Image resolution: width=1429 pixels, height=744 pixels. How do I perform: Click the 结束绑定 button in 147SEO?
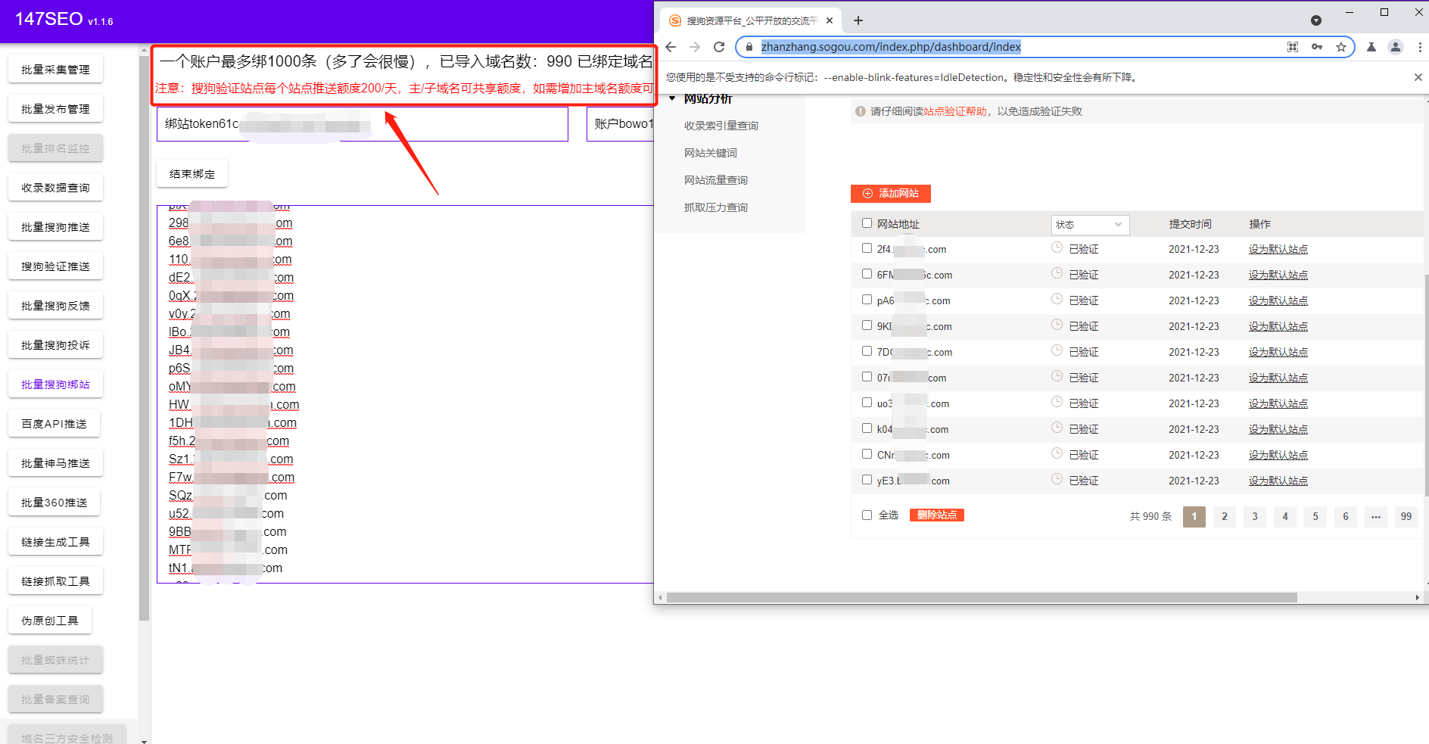pos(191,173)
